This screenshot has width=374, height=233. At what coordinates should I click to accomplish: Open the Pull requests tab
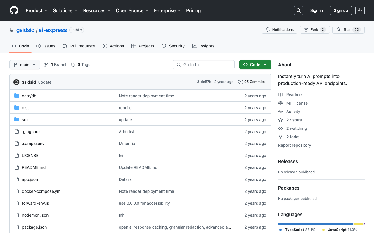pyautogui.click(x=79, y=46)
